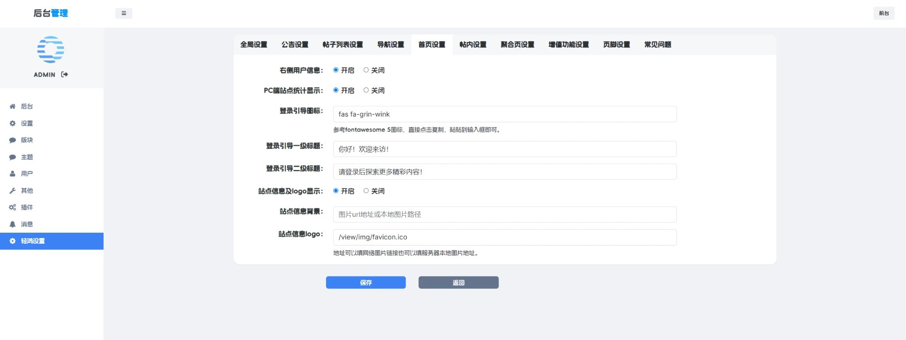Viewport: 906px width, 340px height.
Task: Open 增值功能设置 tab
Action: [x=569, y=45]
